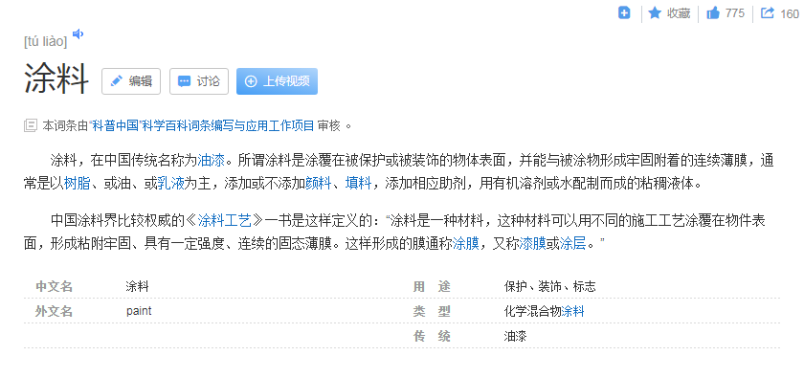Viewport: 804px width, 378px height.
Task: Click the 涂料 entry title heading
Action: click(x=56, y=78)
